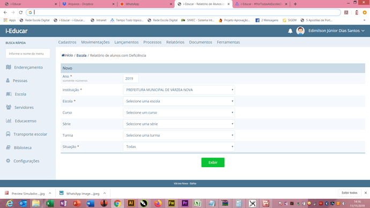370x208 pixels.
Task: Open Pessoas in the sidebar
Action: point(17,80)
